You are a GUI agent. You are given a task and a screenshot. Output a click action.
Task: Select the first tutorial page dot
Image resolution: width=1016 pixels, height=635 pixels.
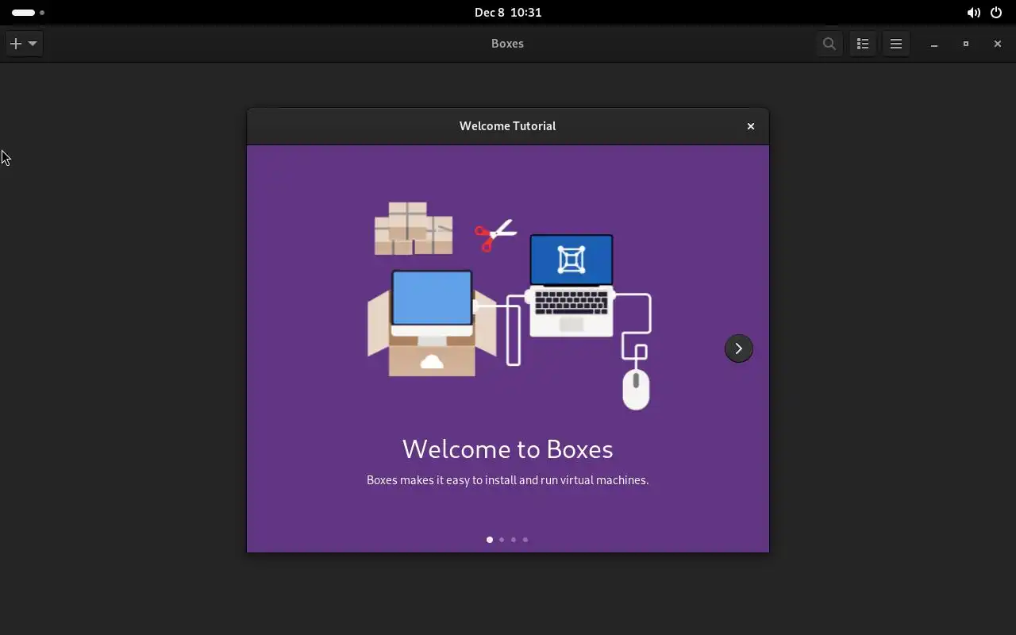click(x=490, y=540)
